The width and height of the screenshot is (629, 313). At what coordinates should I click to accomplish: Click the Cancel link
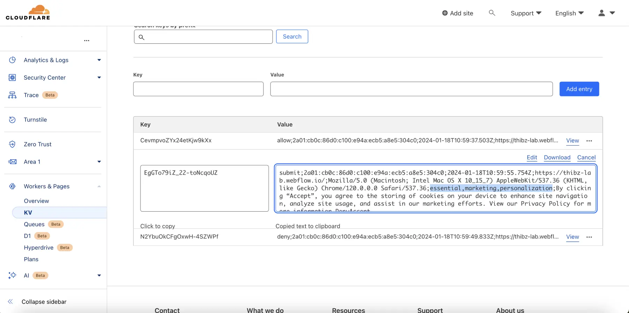[x=586, y=158]
